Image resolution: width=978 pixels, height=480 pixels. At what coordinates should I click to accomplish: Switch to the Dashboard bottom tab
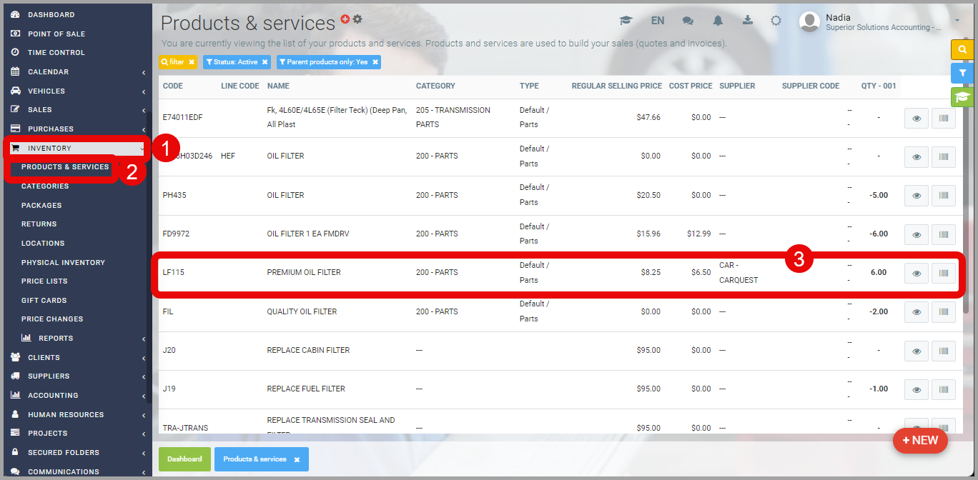click(184, 459)
